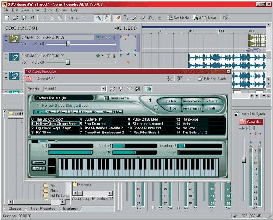
Task: Click the AbsynthVST synth icon in dialog
Action: click(x=29, y=79)
